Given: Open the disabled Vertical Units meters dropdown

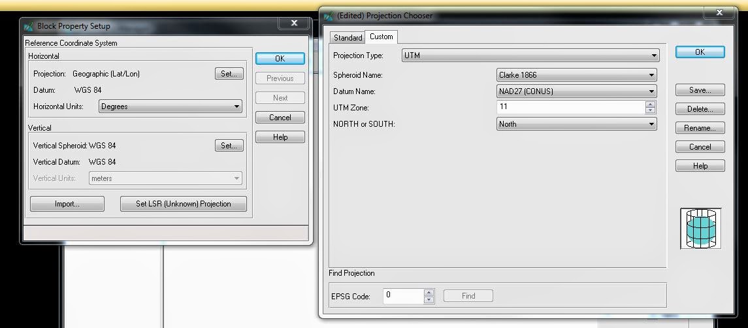Looking at the screenshot, I should (x=165, y=178).
